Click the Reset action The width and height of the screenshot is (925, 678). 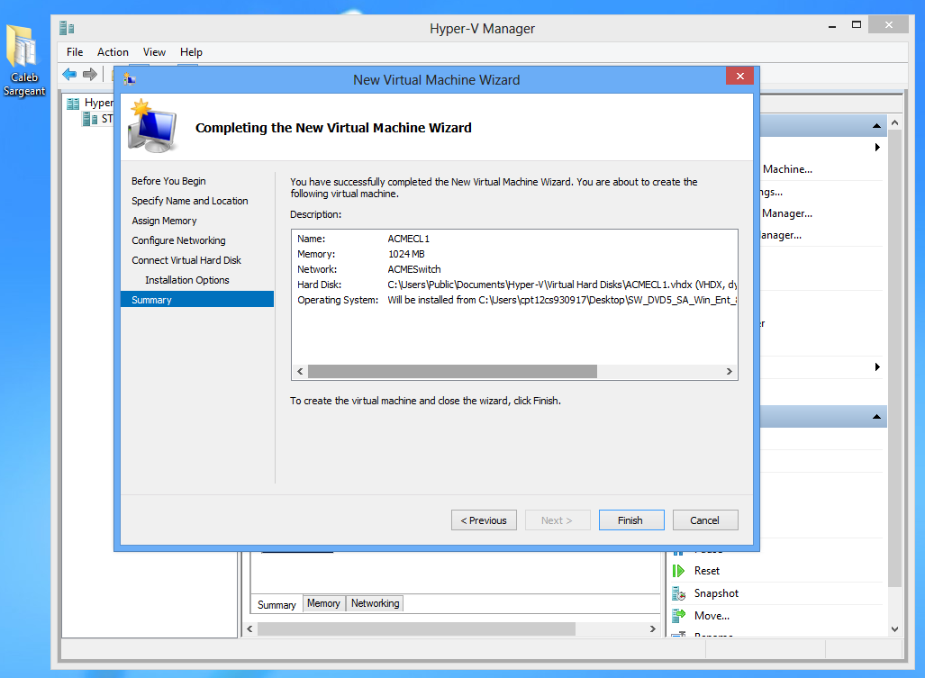(707, 571)
